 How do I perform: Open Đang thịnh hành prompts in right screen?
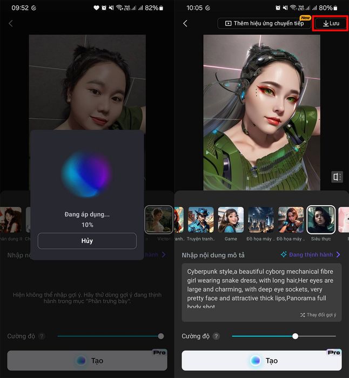(x=311, y=254)
